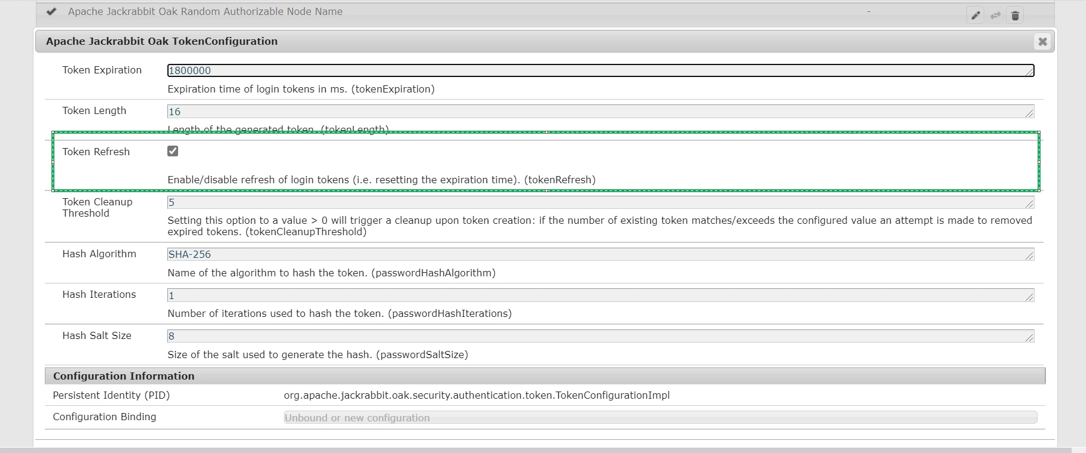The width and height of the screenshot is (1086, 453).
Task: Click the passwordHashAlgorithm description text
Action: tap(331, 273)
